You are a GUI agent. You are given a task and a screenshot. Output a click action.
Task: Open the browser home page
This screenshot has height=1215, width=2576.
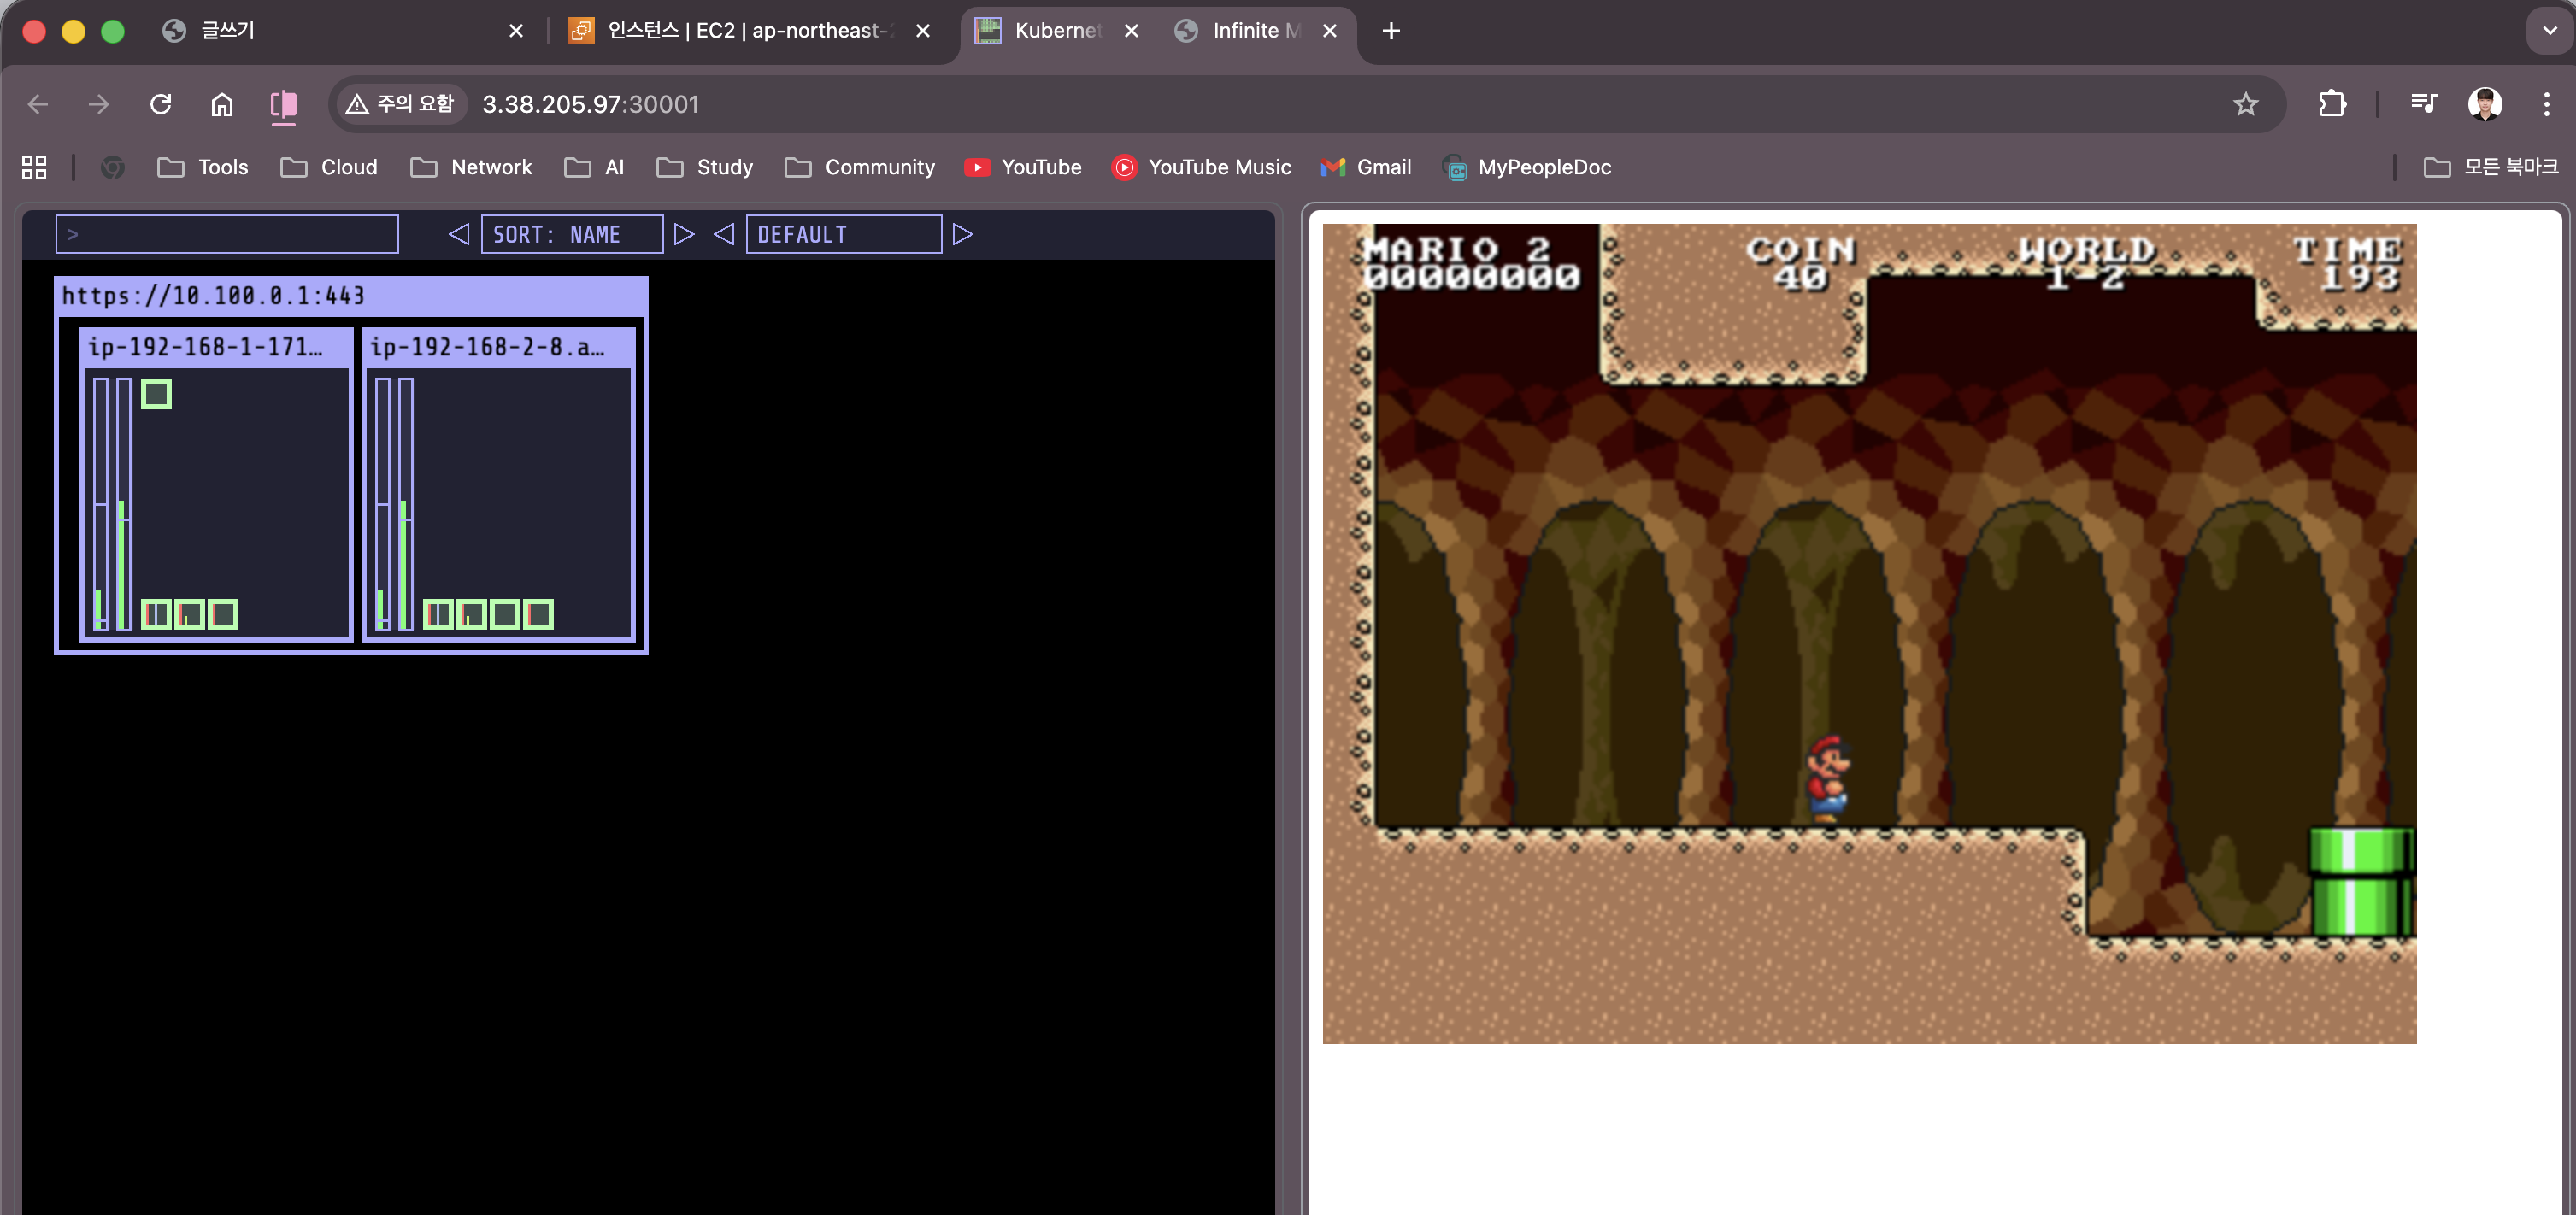[x=222, y=104]
